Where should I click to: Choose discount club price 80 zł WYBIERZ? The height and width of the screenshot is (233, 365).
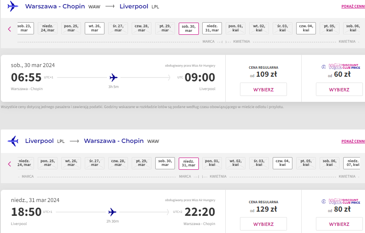(x=339, y=224)
